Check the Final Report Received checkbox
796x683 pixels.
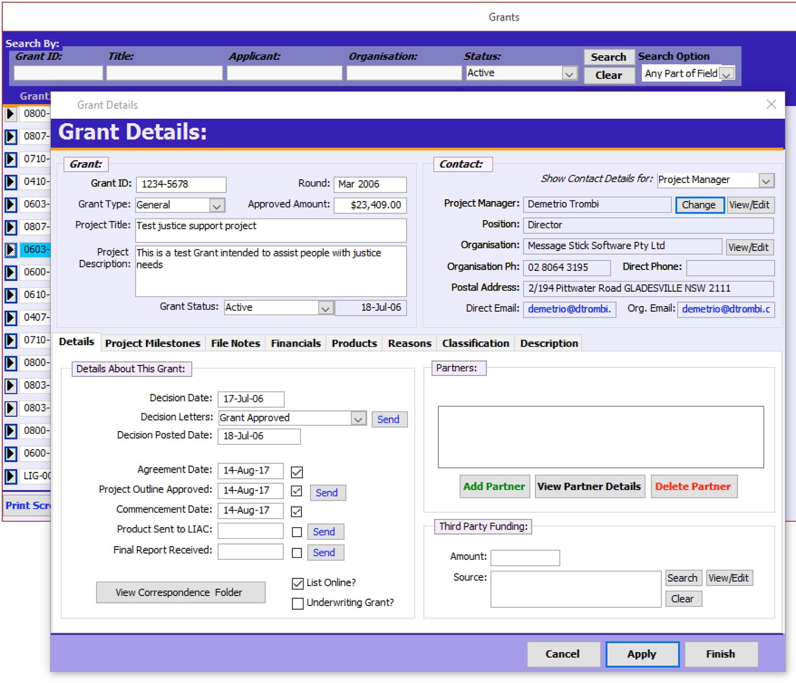point(297,553)
